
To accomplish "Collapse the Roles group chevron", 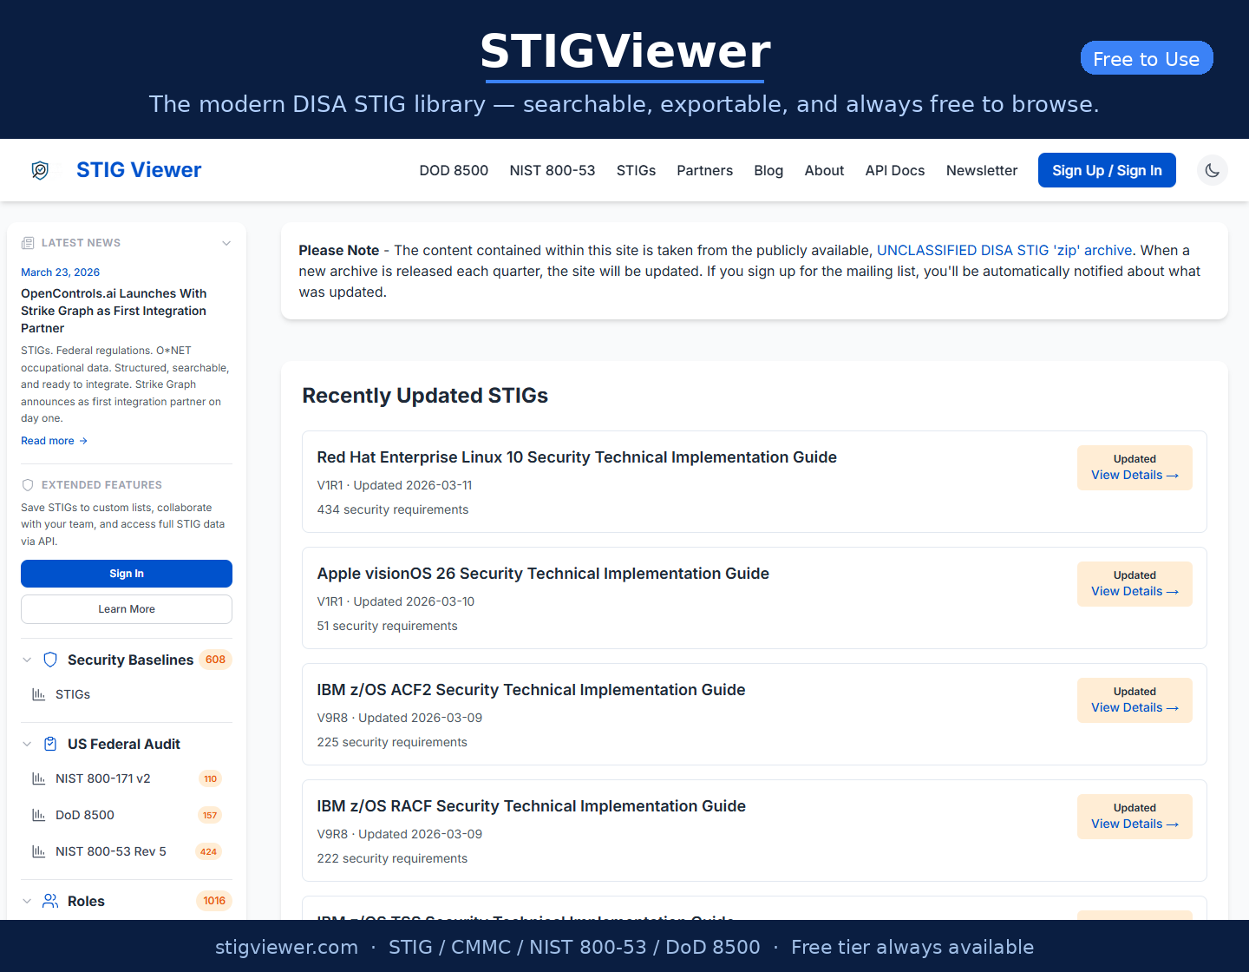I will tap(27, 901).
